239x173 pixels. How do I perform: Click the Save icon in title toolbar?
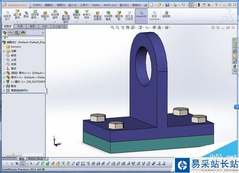pyautogui.click(x=167, y=5)
